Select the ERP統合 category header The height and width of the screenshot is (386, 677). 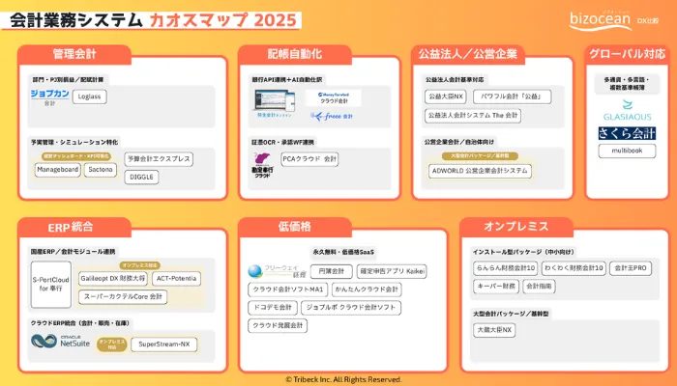74,227
